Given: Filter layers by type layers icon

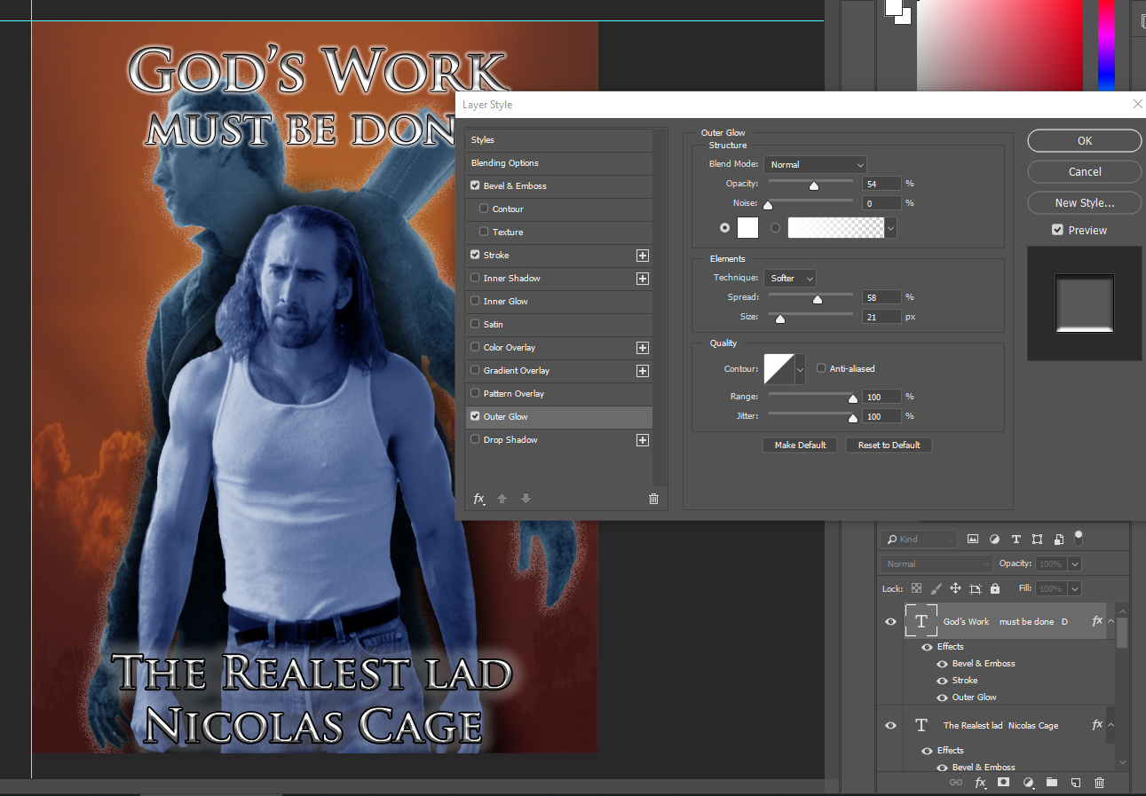Looking at the screenshot, I should [1016, 539].
